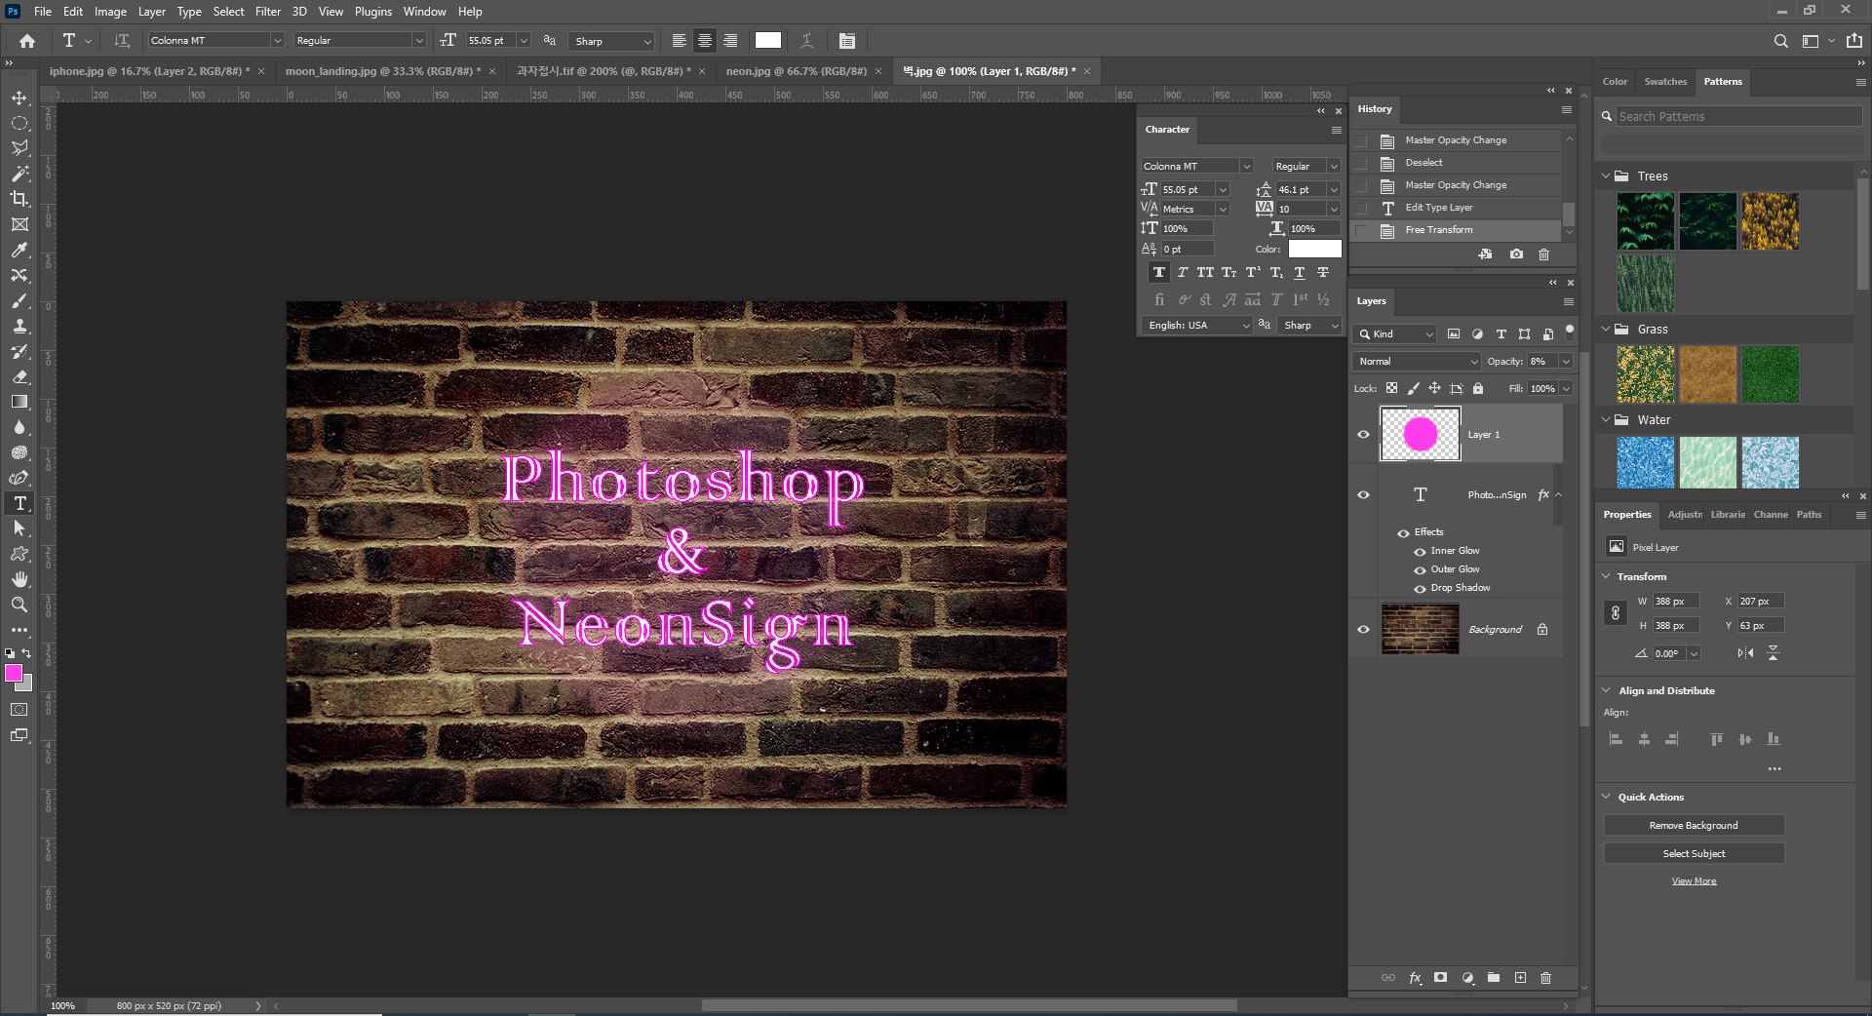Open the View More link

click(1694, 881)
